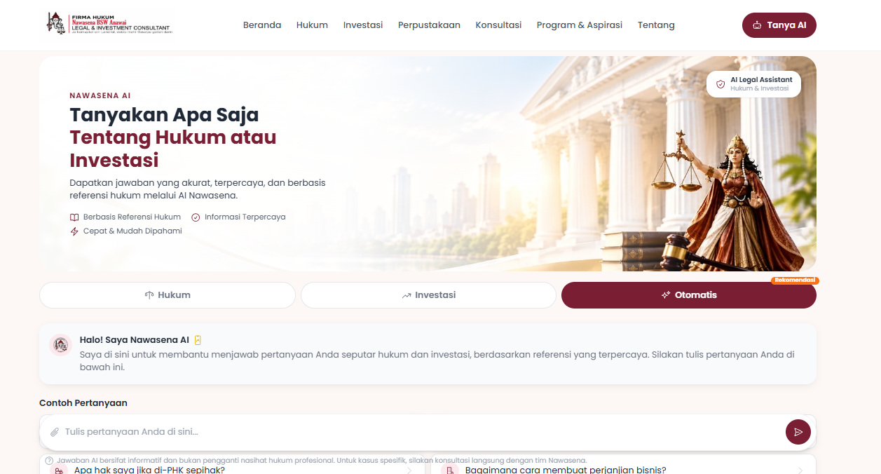Go to the Investasi navigation item
Screen dimensions: 881x474
click(363, 25)
